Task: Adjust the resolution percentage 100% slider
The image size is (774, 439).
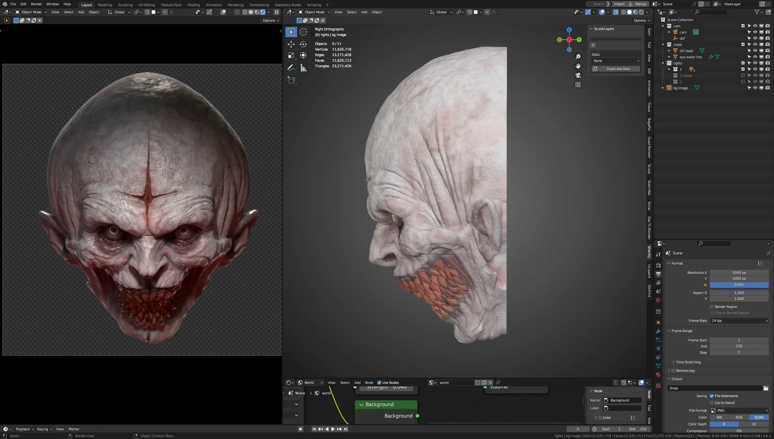Action: pos(739,285)
